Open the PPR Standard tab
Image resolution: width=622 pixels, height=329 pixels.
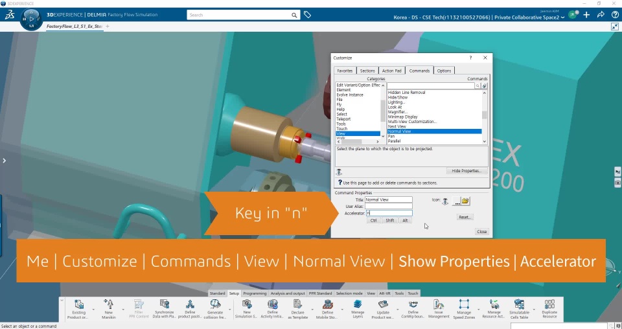(320, 293)
